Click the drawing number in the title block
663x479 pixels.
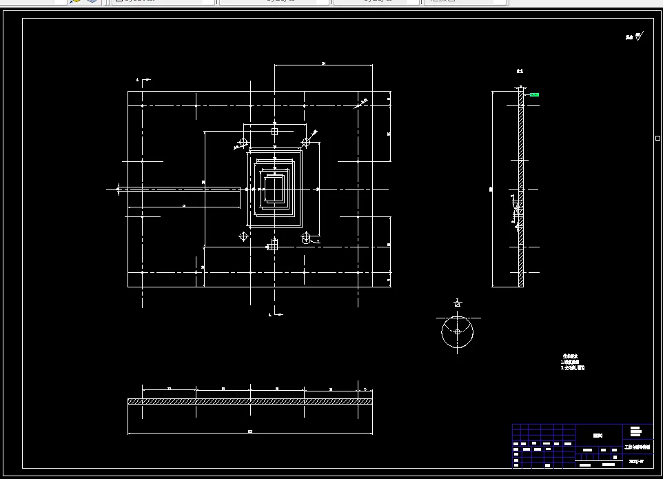tap(636, 461)
